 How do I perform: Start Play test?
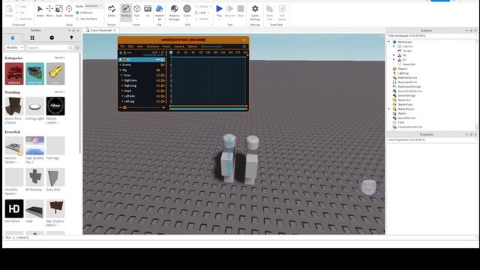pos(219,11)
